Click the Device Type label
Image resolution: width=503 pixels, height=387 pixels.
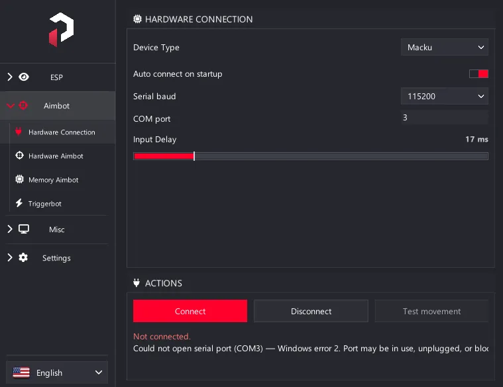click(156, 48)
